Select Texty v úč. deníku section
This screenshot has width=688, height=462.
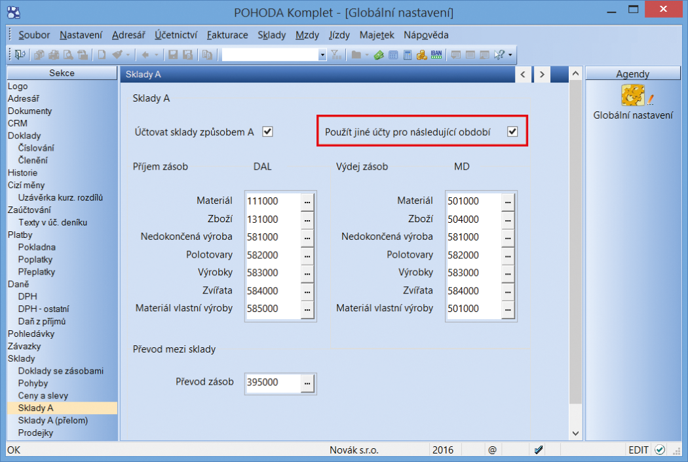click(x=52, y=222)
